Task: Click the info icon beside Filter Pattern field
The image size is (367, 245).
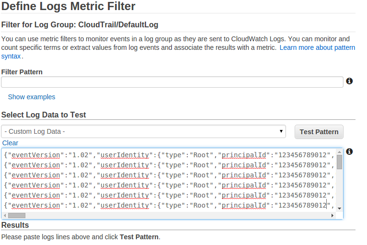Action: [x=349, y=81]
